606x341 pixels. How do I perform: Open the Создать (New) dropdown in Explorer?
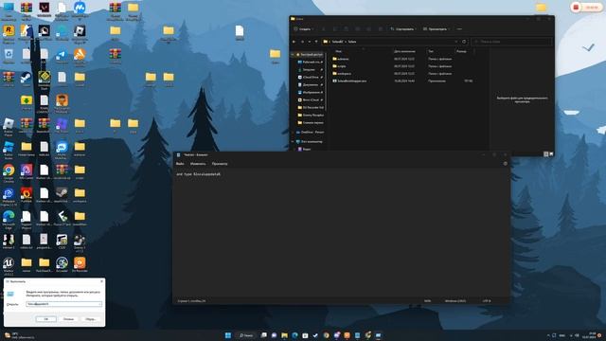click(x=304, y=29)
